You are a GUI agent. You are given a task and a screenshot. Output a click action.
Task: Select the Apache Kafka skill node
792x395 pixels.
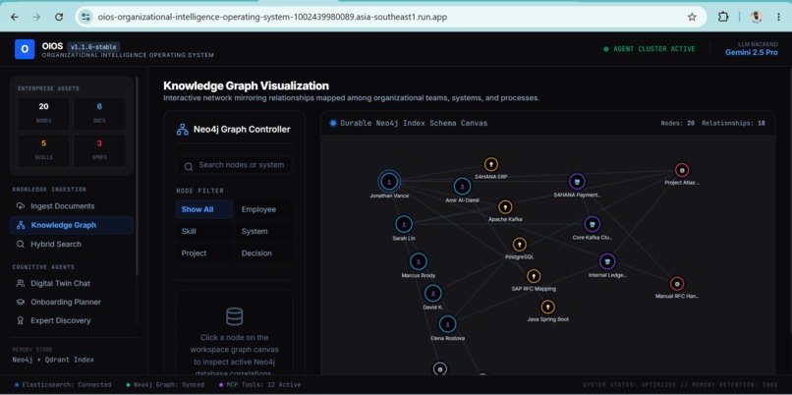(x=505, y=206)
